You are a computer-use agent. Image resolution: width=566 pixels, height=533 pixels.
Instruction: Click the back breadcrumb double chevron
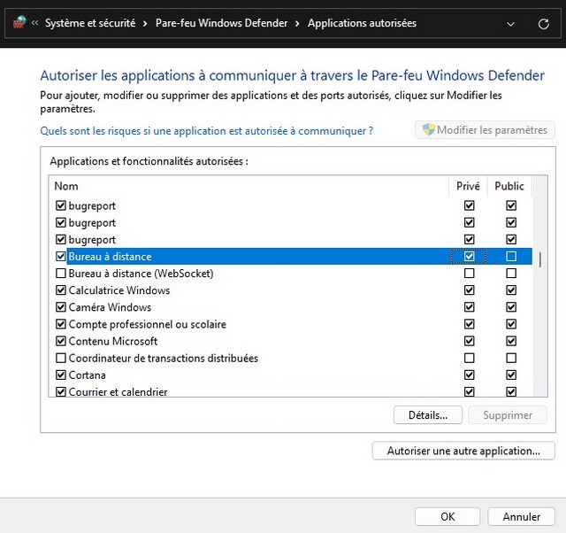pos(34,23)
